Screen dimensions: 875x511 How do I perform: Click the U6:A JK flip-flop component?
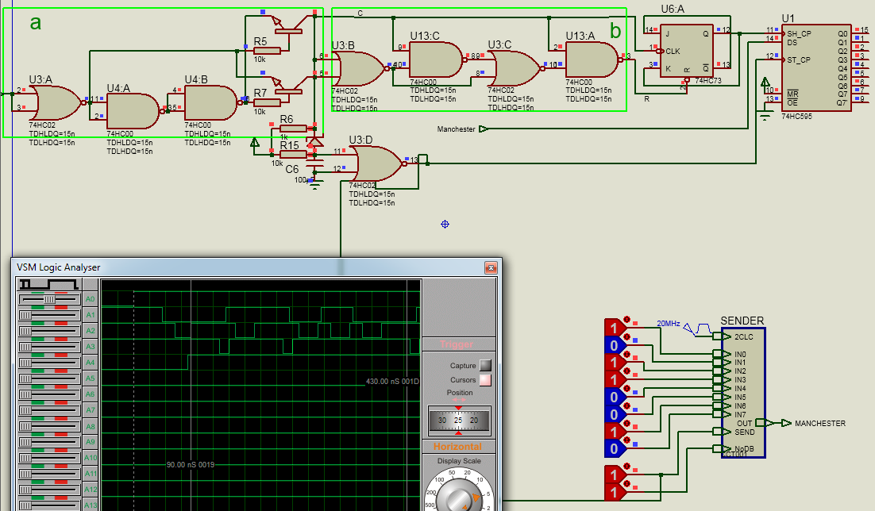coord(688,50)
